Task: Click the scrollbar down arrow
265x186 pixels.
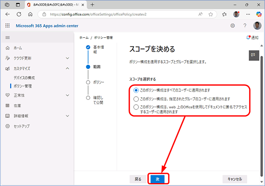Action: point(262,182)
